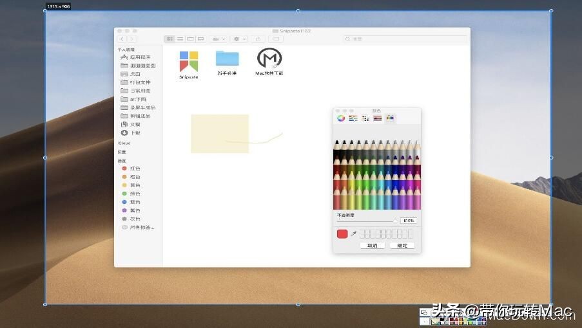This screenshot has height=328, width=582.
Task: Click the 取消 cancel button
Action: tap(373, 246)
